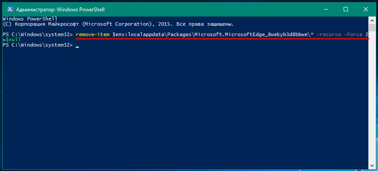This screenshot has width=378, height=171.
Task: Click the '-Force' parameter in the command
Action: point(353,34)
